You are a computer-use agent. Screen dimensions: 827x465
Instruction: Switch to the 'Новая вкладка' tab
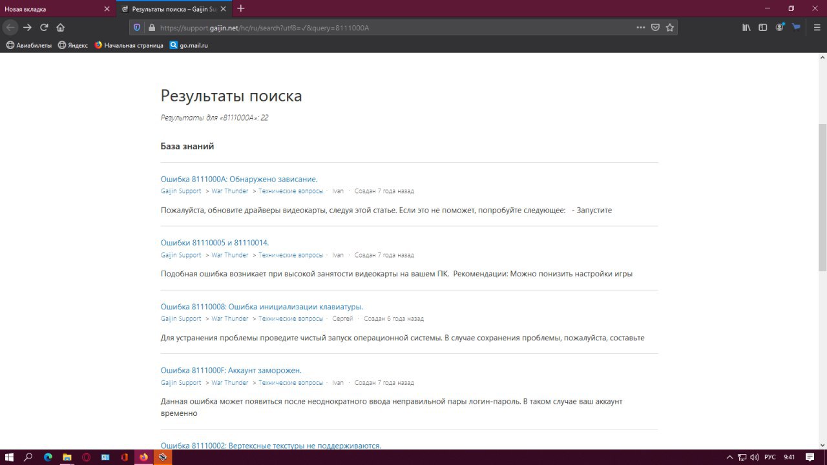[58, 9]
